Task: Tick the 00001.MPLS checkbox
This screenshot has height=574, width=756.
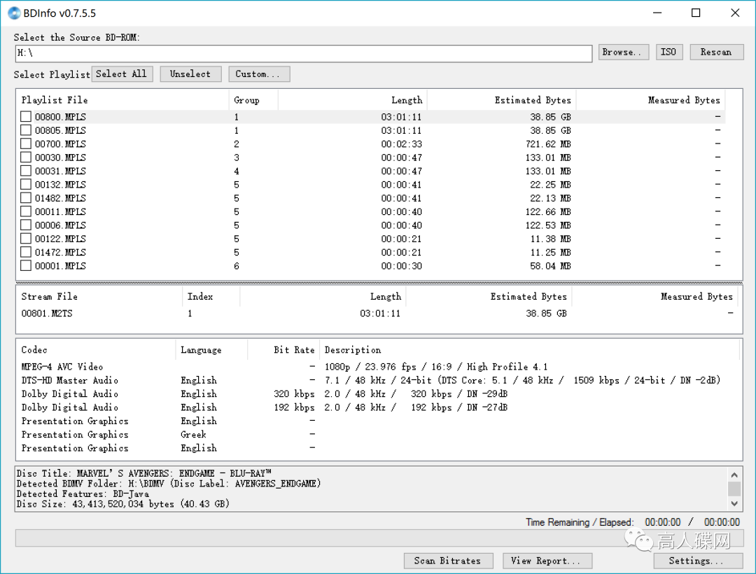Action: coord(26,265)
